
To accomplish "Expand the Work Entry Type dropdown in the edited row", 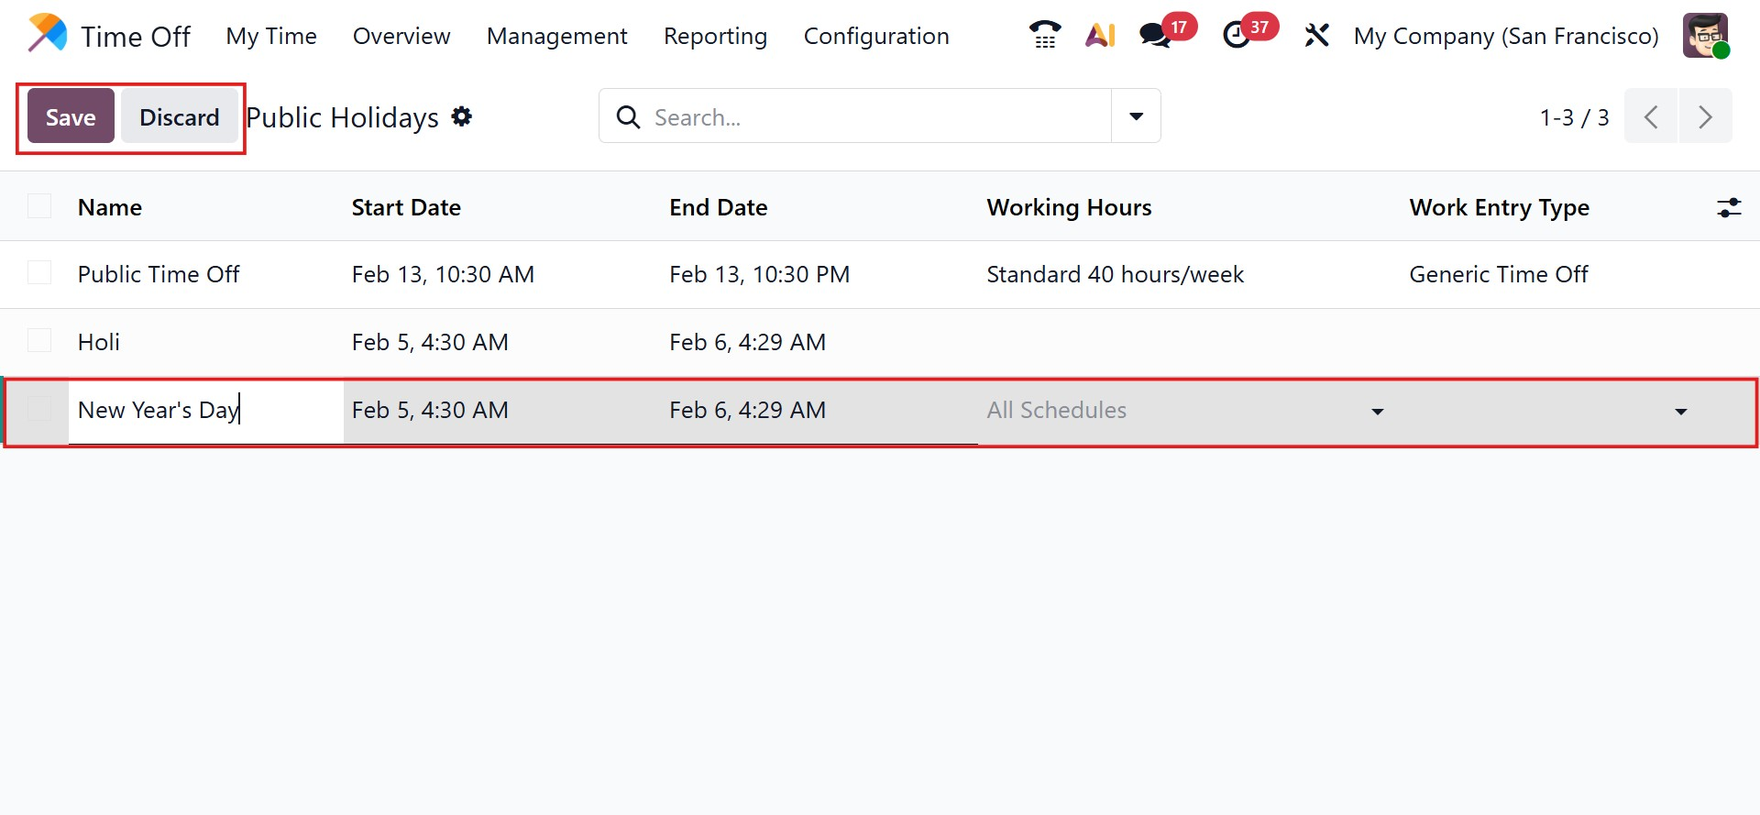I will [1679, 412].
